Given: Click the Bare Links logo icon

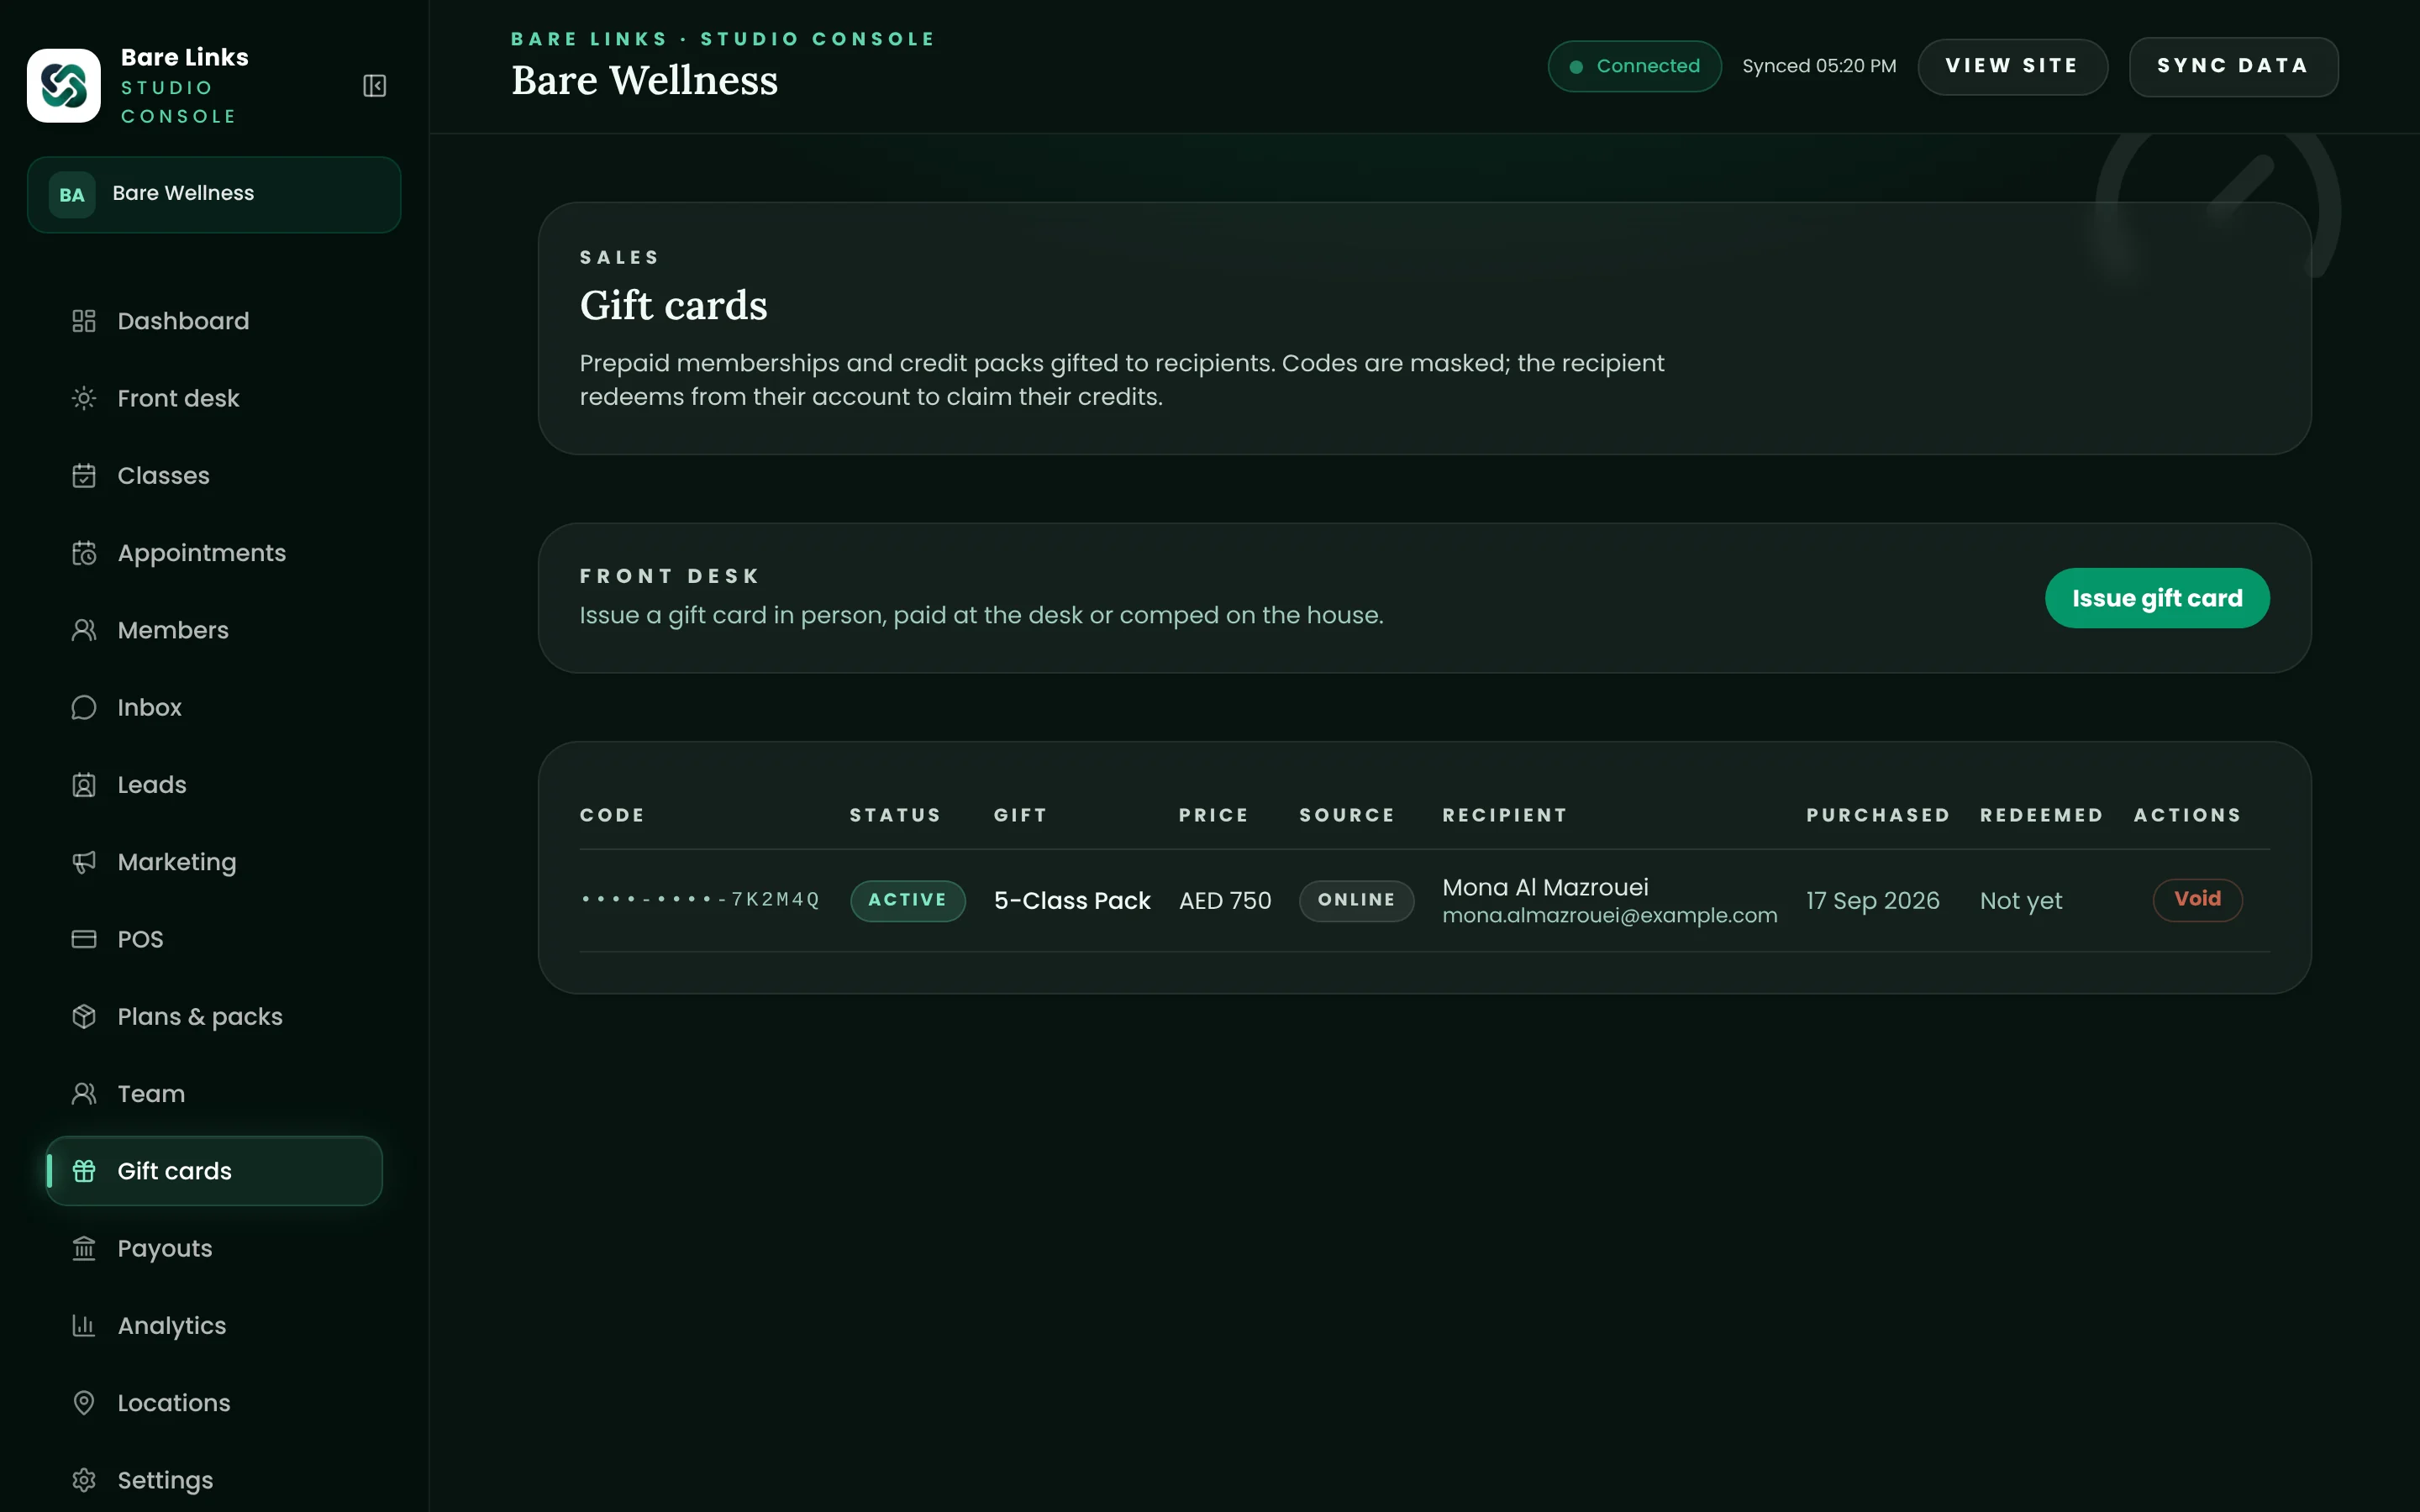Looking at the screenshot, I should (x=64, y=86).
